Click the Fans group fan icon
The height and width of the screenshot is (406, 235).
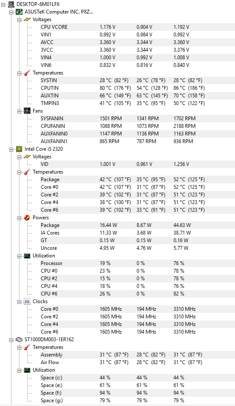[27, 111]
